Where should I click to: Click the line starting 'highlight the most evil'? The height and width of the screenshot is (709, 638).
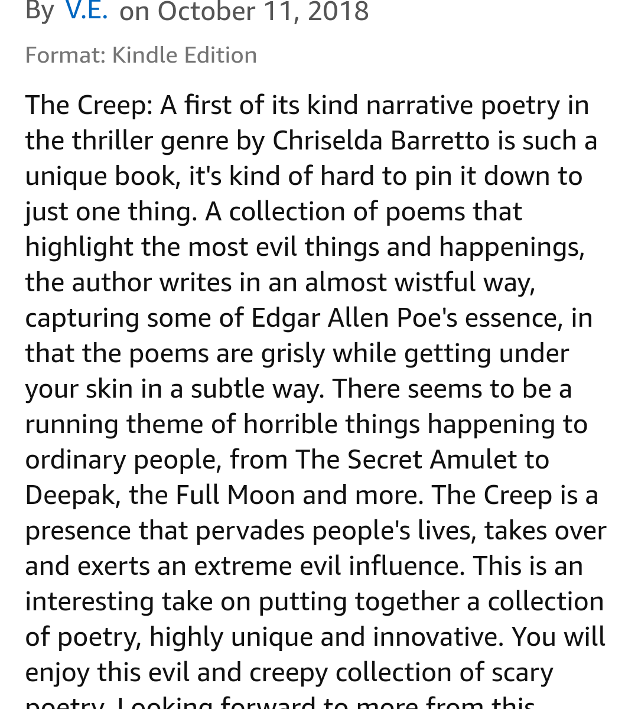click(x=304, y=247)
